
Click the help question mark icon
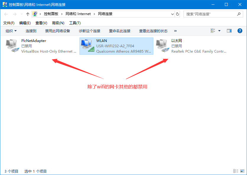point(240,31)
